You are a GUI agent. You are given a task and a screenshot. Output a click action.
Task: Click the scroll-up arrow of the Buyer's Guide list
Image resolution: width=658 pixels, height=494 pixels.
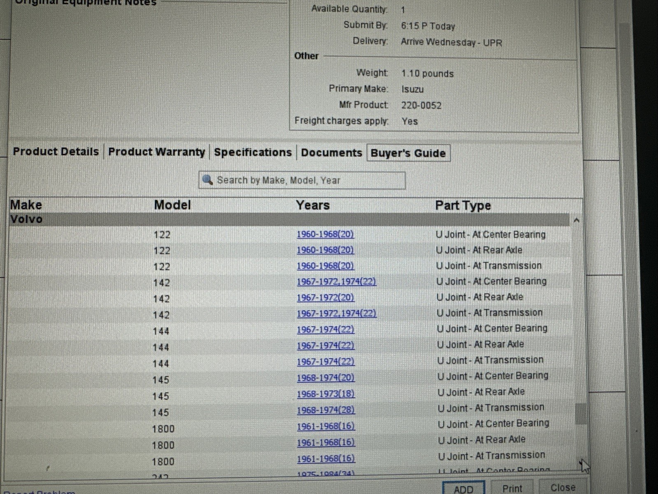(x=577, y=220)
